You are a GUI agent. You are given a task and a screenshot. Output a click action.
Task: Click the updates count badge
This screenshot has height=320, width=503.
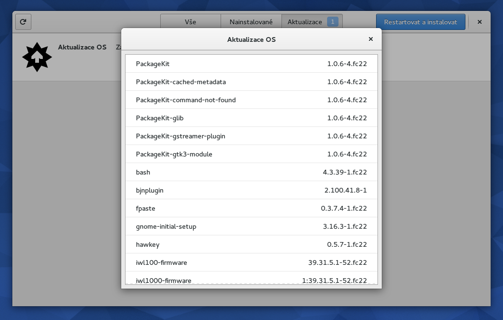tap(333, 22)
